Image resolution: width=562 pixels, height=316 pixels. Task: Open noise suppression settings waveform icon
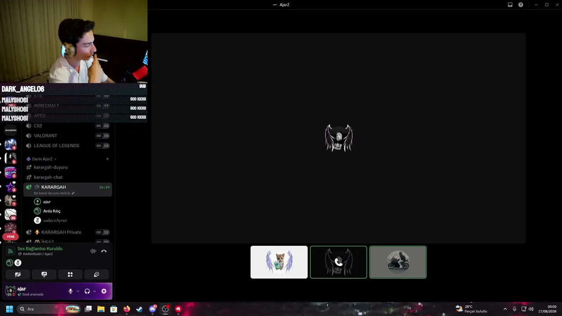pos(93,251)
